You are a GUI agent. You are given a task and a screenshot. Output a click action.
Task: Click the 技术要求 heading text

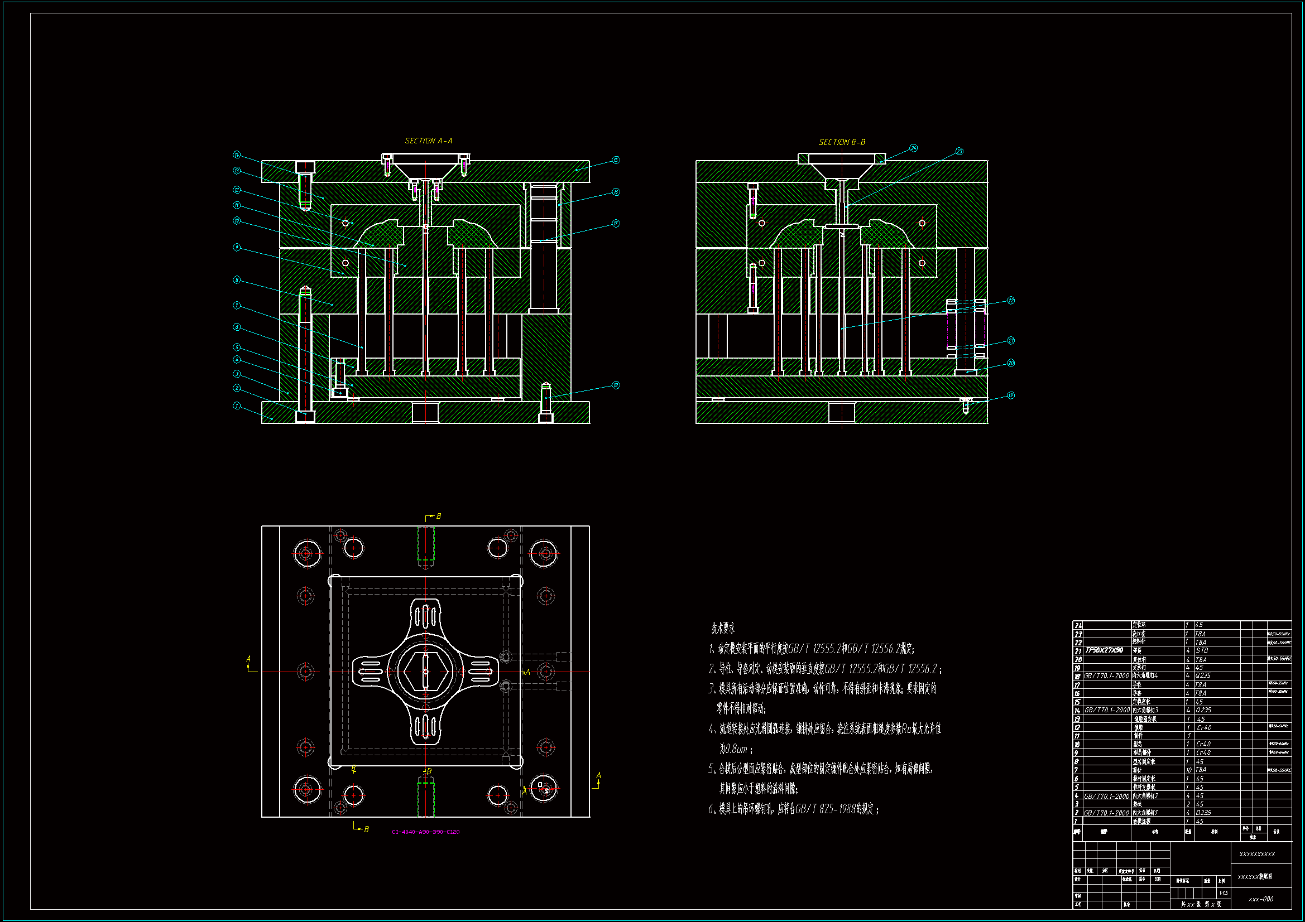pyautogui.click(x=723, y=628)
